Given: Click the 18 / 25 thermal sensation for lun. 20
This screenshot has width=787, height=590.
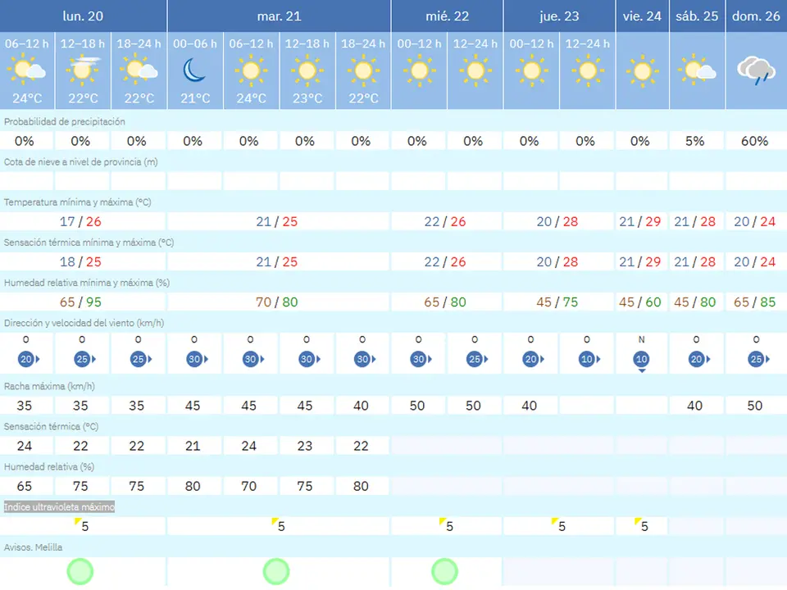Looking at the screenshot, I should (80, 262).
